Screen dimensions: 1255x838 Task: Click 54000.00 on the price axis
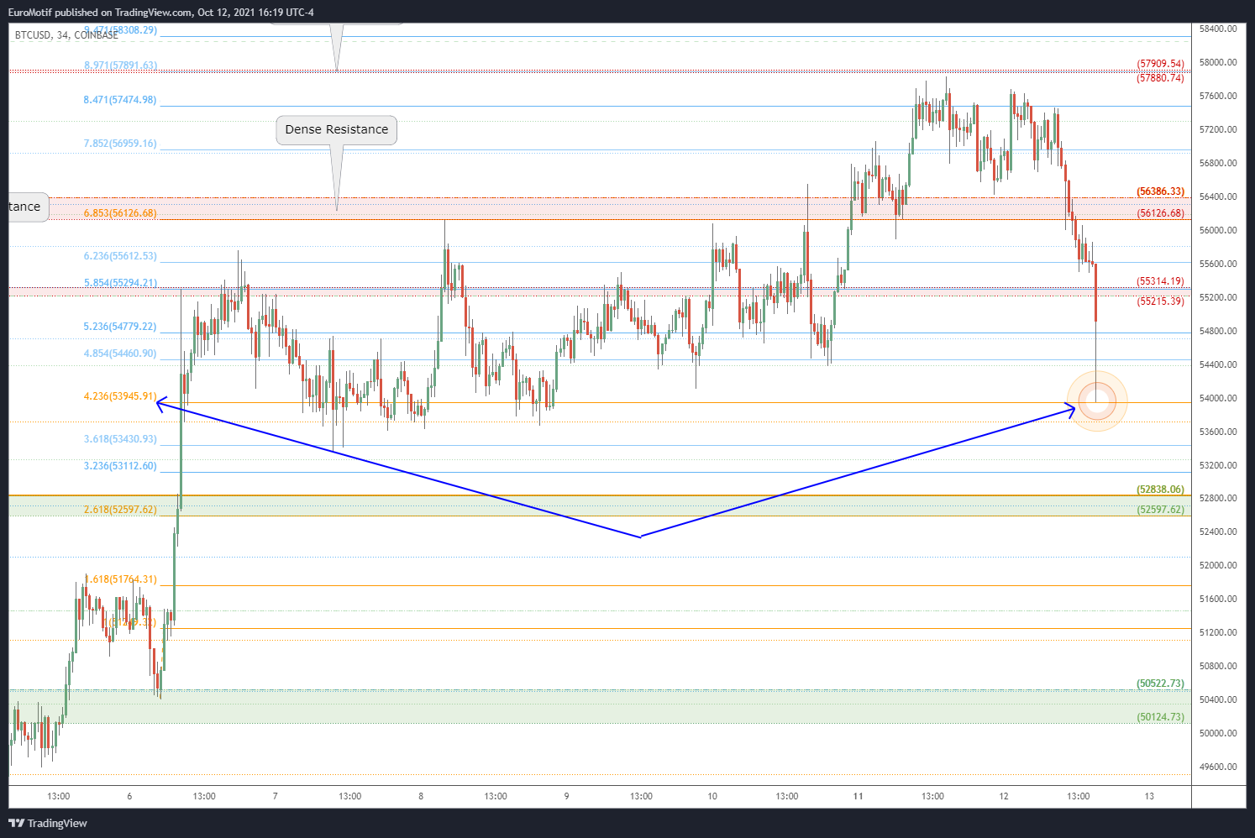point(1218,398)
